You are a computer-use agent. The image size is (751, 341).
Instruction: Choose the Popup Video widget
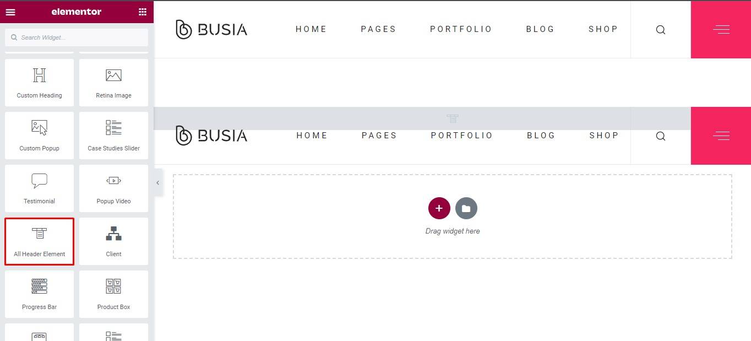pyautogui.click(x=113, y=188)
